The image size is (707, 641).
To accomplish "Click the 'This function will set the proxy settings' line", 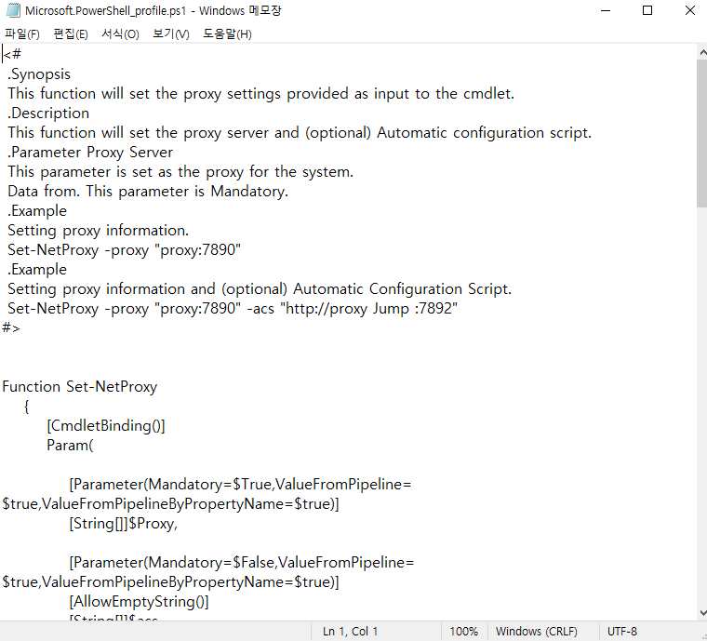I will [260, 94].
